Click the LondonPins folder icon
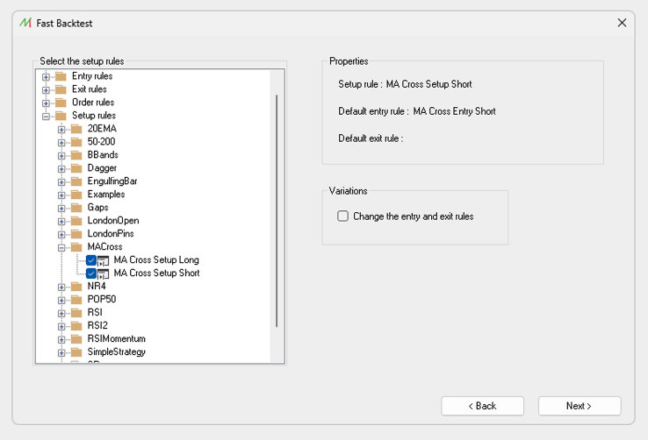The image size is (648, 440). pyautogui.click(x=76, y=234)
